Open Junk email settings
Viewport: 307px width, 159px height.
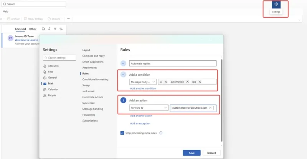click(88, 91)
